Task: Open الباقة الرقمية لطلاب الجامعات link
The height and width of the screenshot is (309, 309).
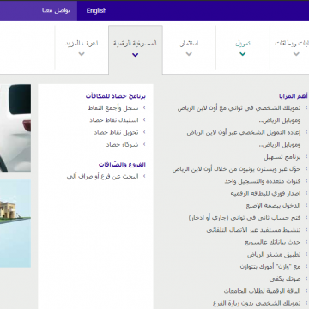Action: tap(263, 291)
